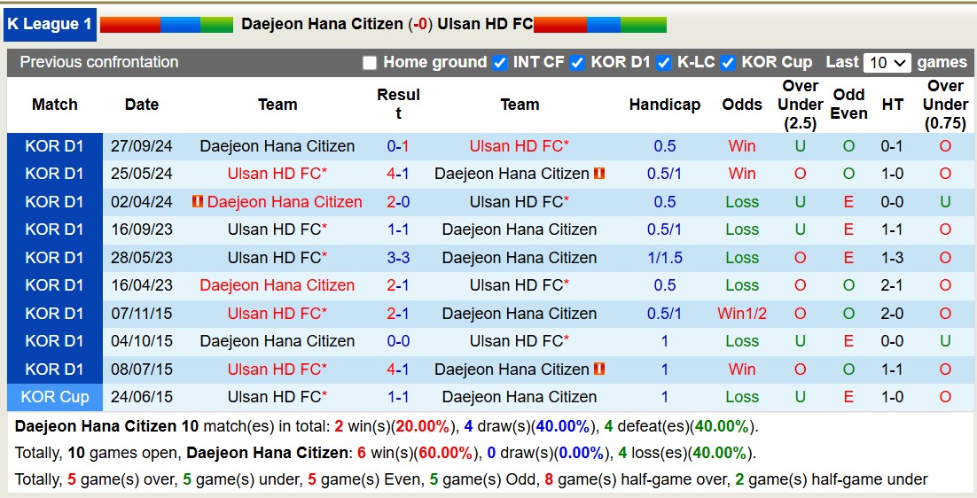Open the 2-1 result from 16/04/23

pos(397,285)
